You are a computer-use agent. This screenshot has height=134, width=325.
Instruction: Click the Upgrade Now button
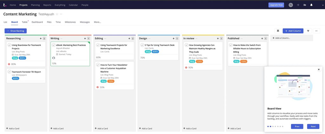tap(276, 5)
